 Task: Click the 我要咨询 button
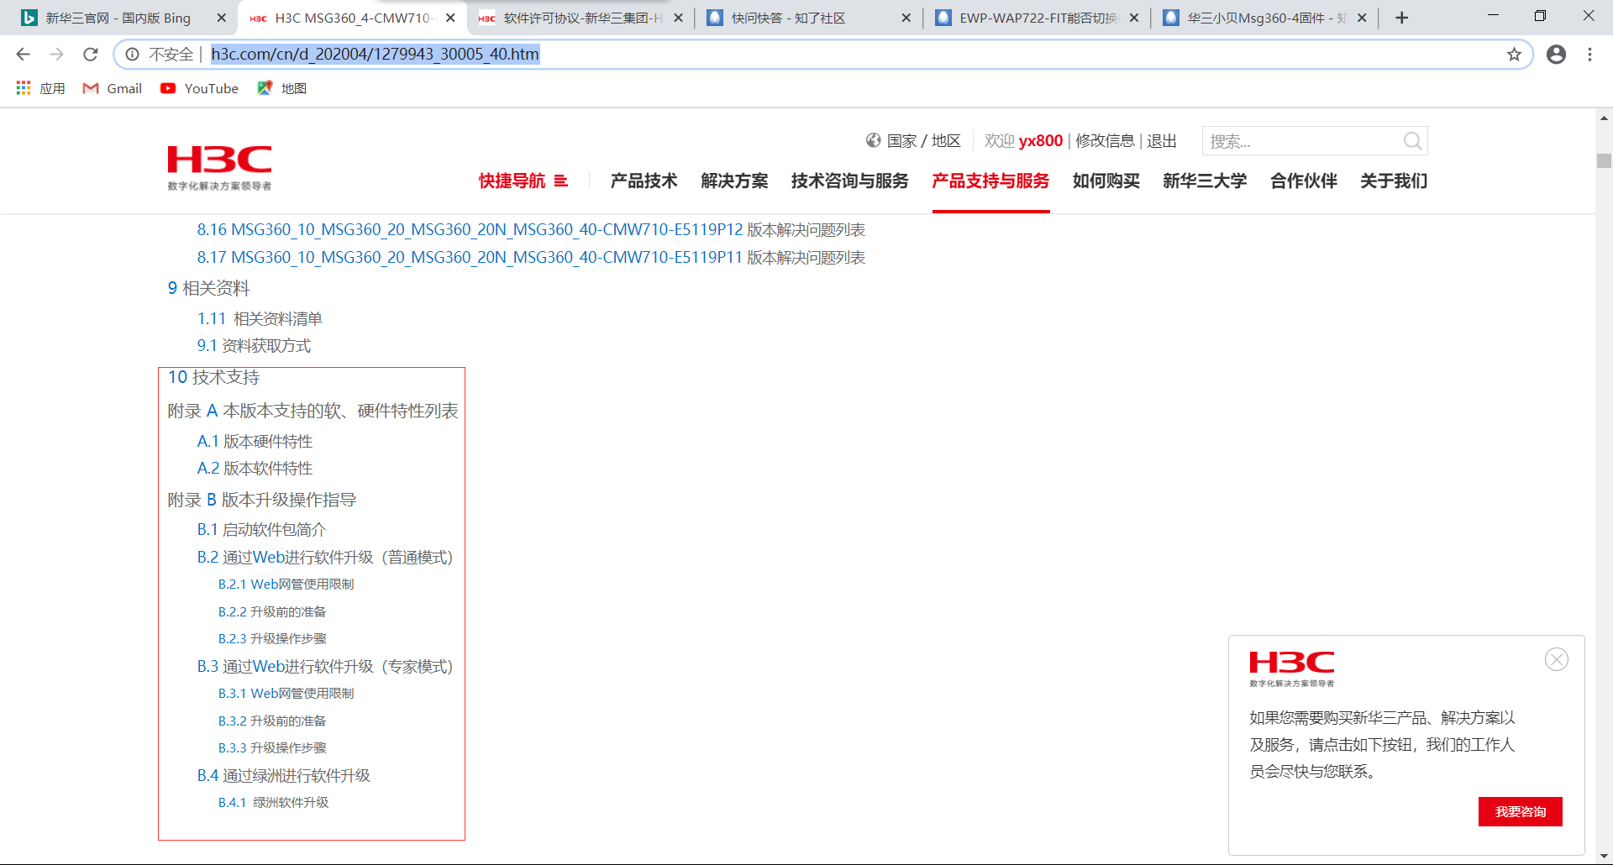(x=1521, y=811)
